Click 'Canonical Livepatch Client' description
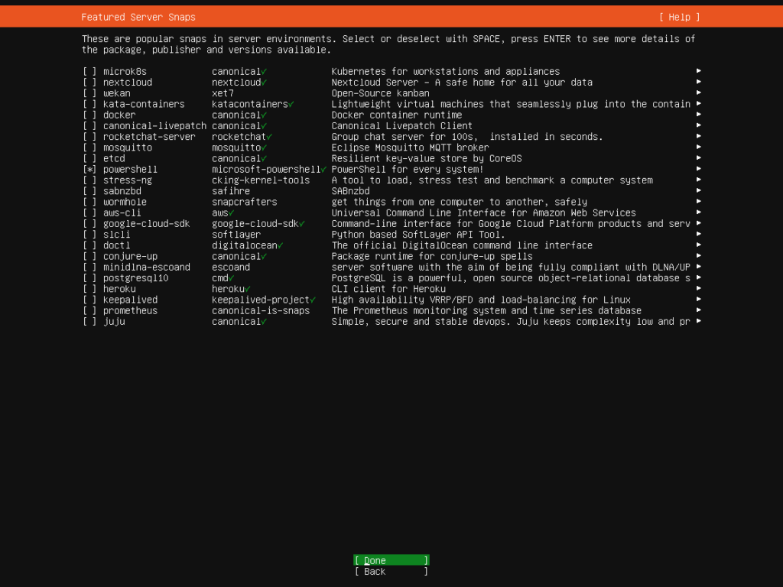Screen dimensions: 783x587 coord(402,126)
